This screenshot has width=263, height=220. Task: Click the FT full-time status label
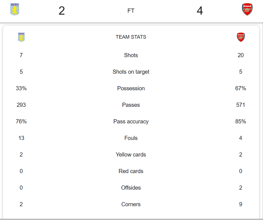click(x=131, y=11)
